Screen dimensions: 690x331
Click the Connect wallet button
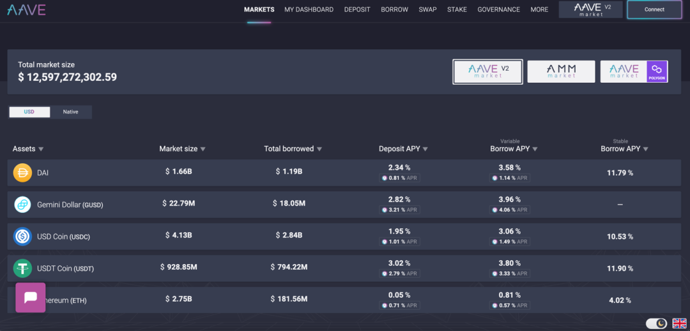(654, 9)
